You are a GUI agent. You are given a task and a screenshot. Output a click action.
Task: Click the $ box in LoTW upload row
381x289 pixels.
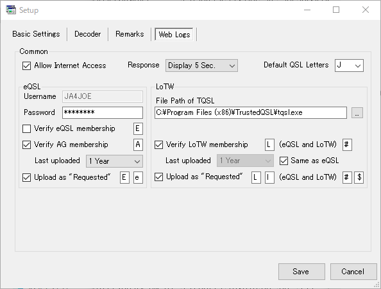coord(359,177)
